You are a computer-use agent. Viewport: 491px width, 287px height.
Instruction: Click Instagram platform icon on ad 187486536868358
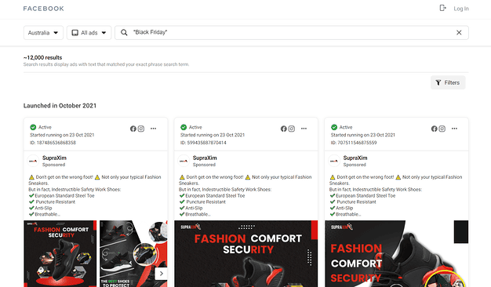tap(141, 129)
